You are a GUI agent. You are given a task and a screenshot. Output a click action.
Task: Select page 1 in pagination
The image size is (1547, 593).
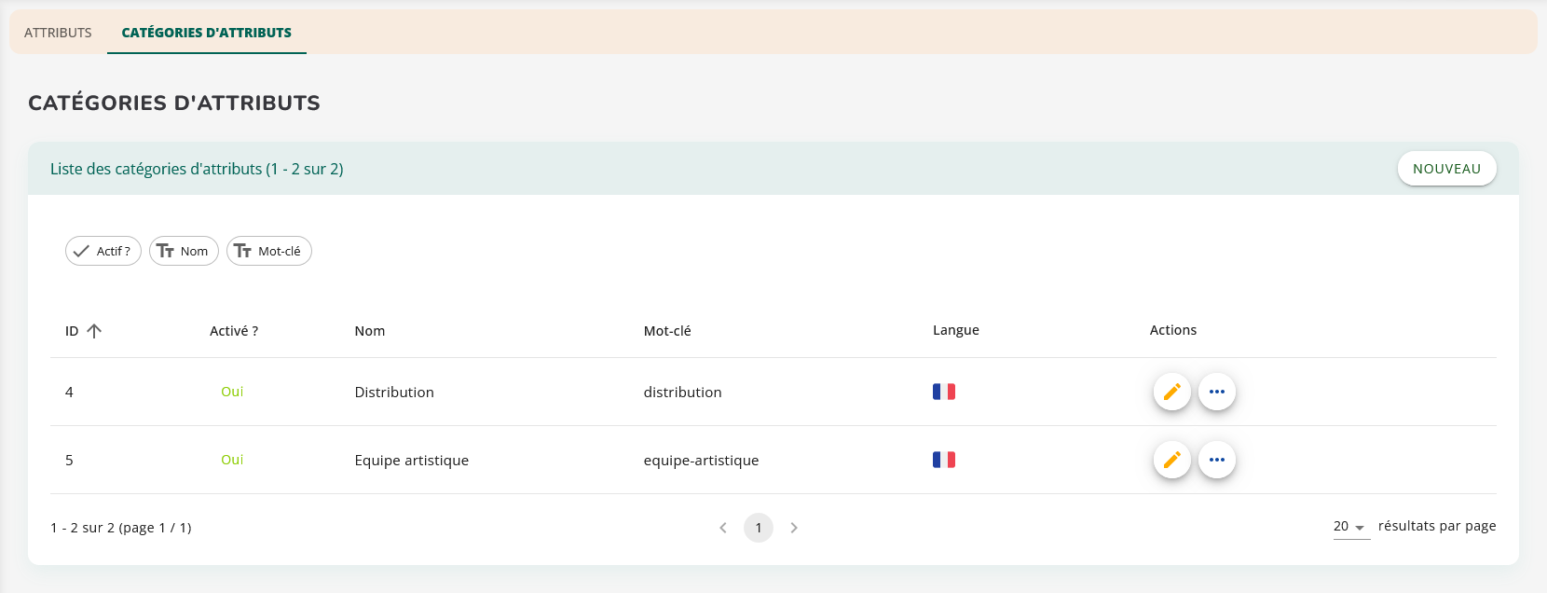click(759, 528)
